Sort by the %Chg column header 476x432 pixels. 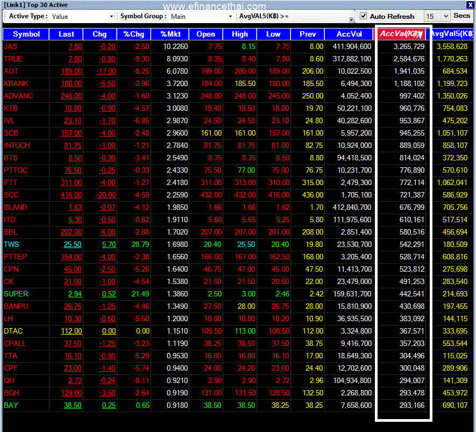[134, 34]
